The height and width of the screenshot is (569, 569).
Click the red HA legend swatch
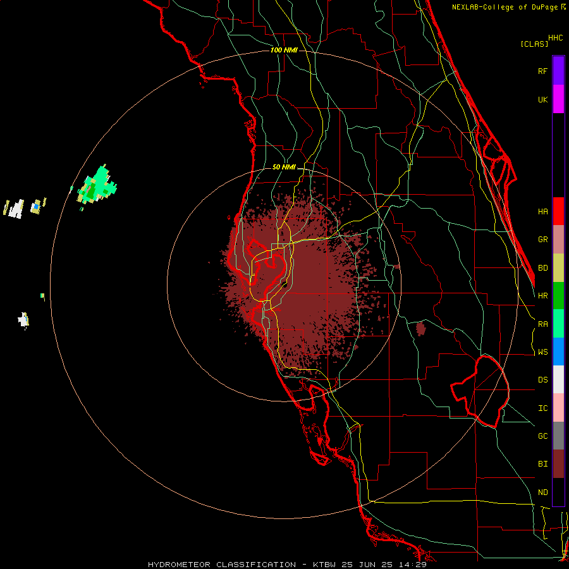(558, 211)
